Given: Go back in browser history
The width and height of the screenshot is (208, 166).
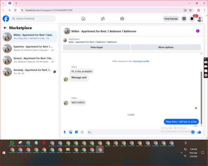Looking at the screenshot, I should 4,10.
